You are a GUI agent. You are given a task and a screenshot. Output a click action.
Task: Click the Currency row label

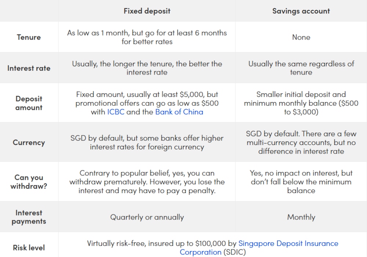(29, 142)
